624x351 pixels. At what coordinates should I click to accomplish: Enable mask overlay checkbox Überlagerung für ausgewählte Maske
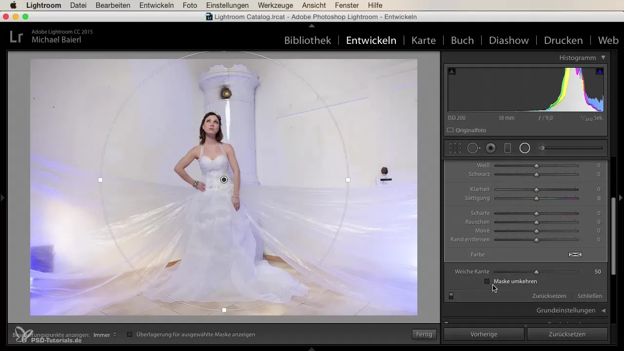click(130, 334)
